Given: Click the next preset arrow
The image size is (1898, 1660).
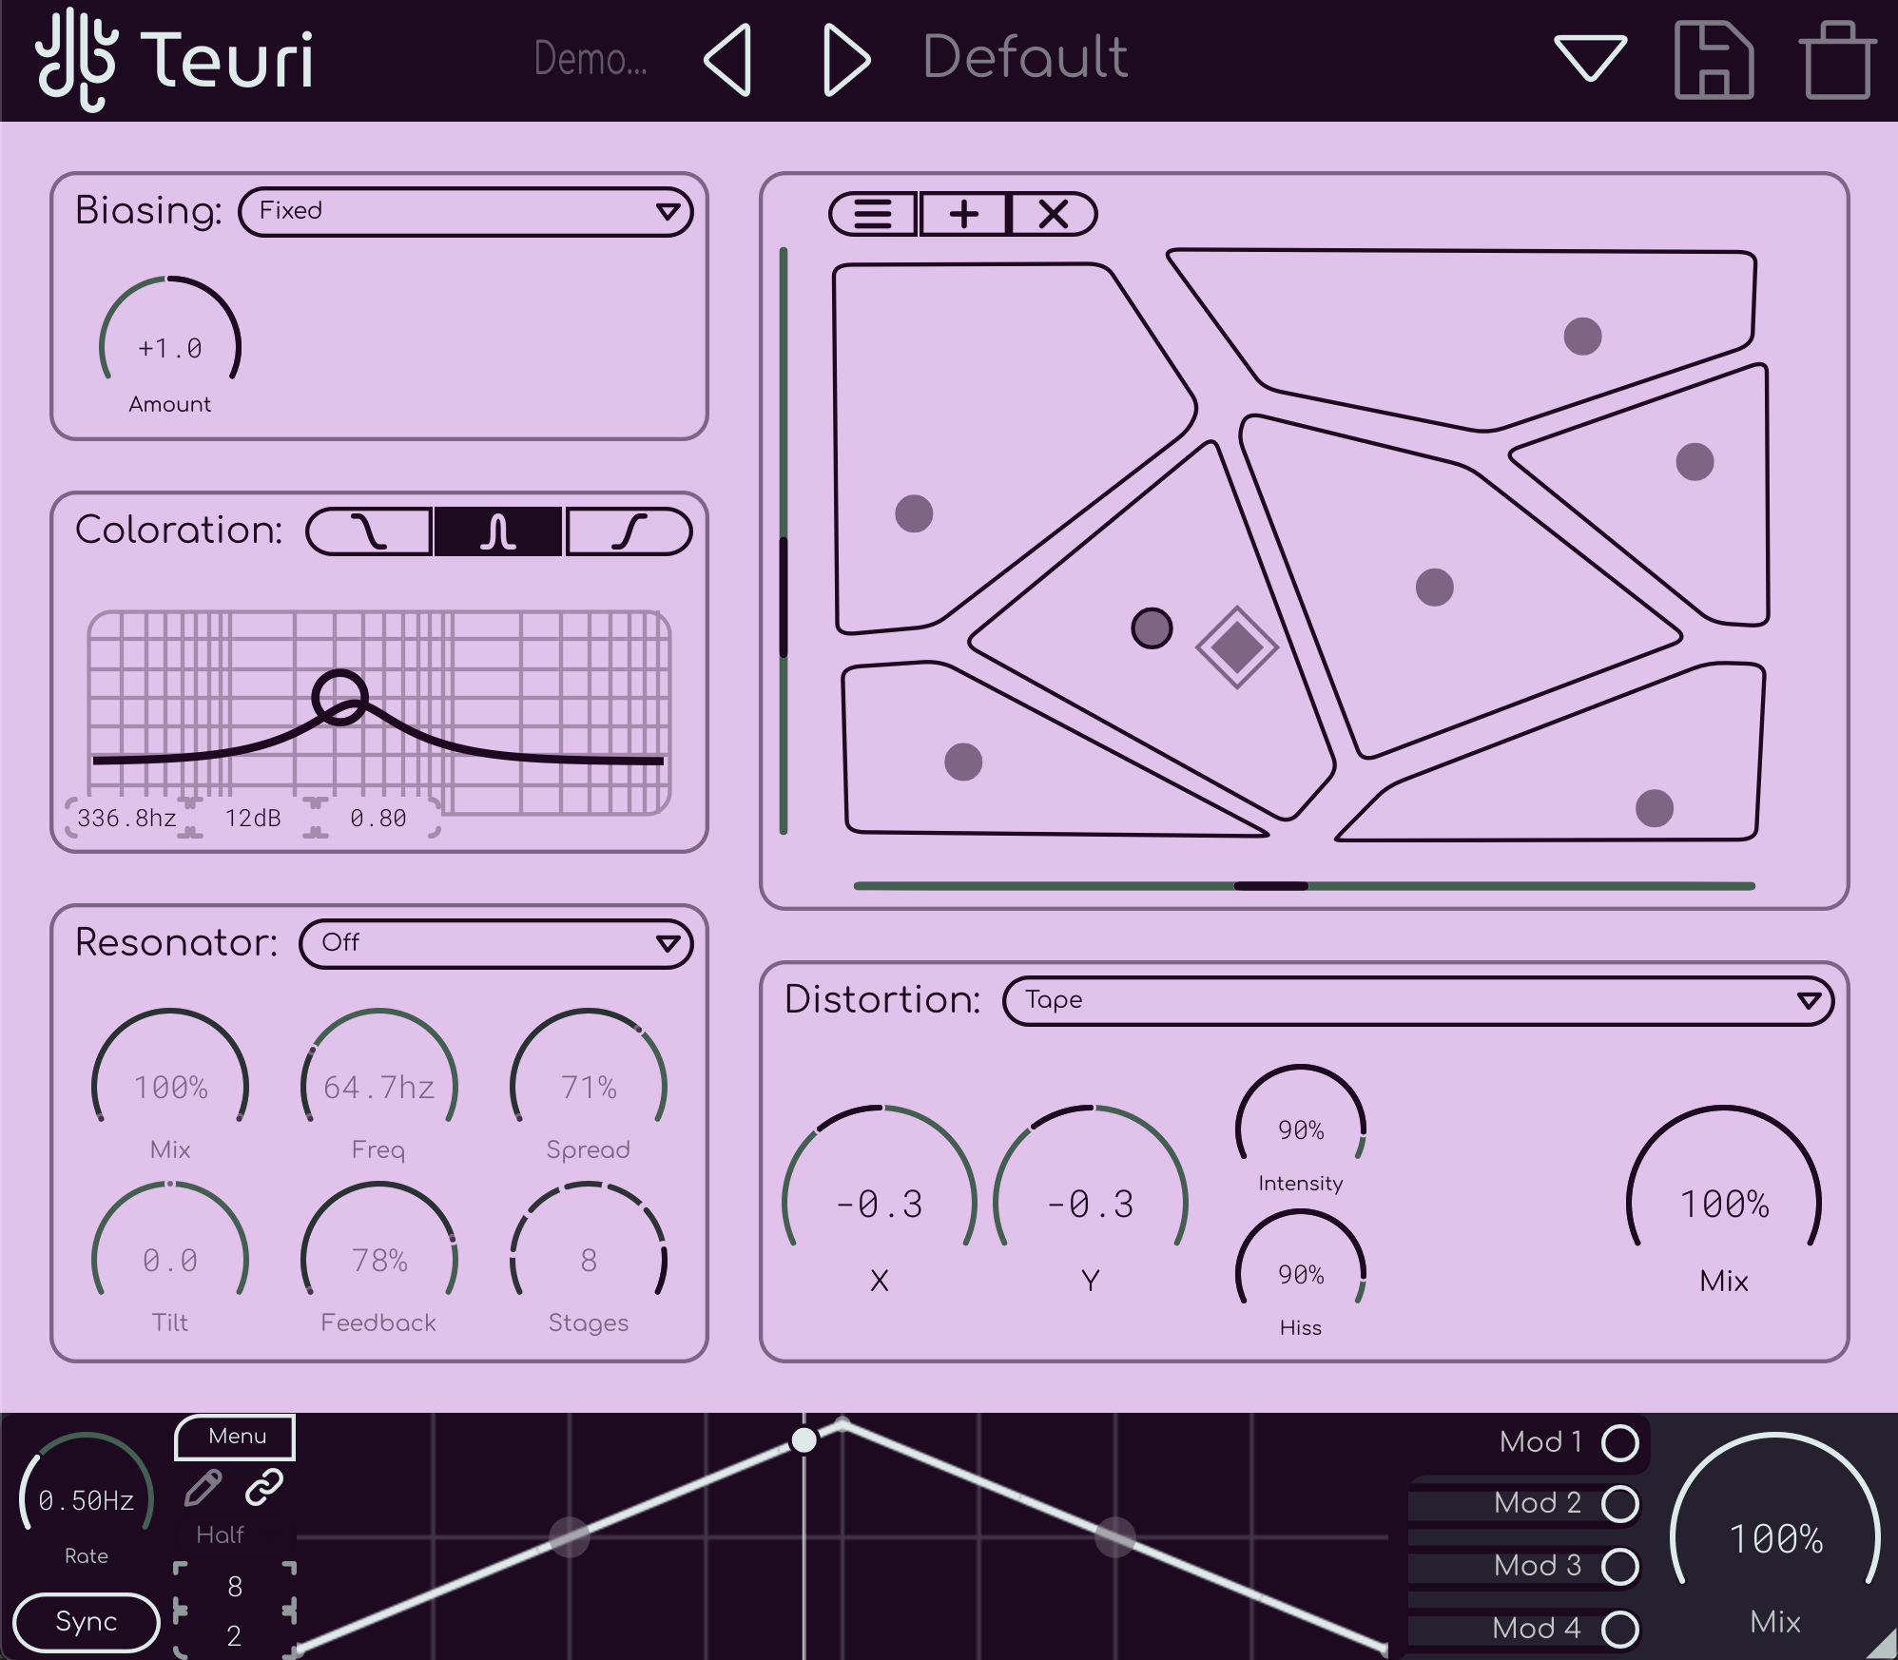Looking at the screenshot, I should pyautogui.click(x=844, y=60).
